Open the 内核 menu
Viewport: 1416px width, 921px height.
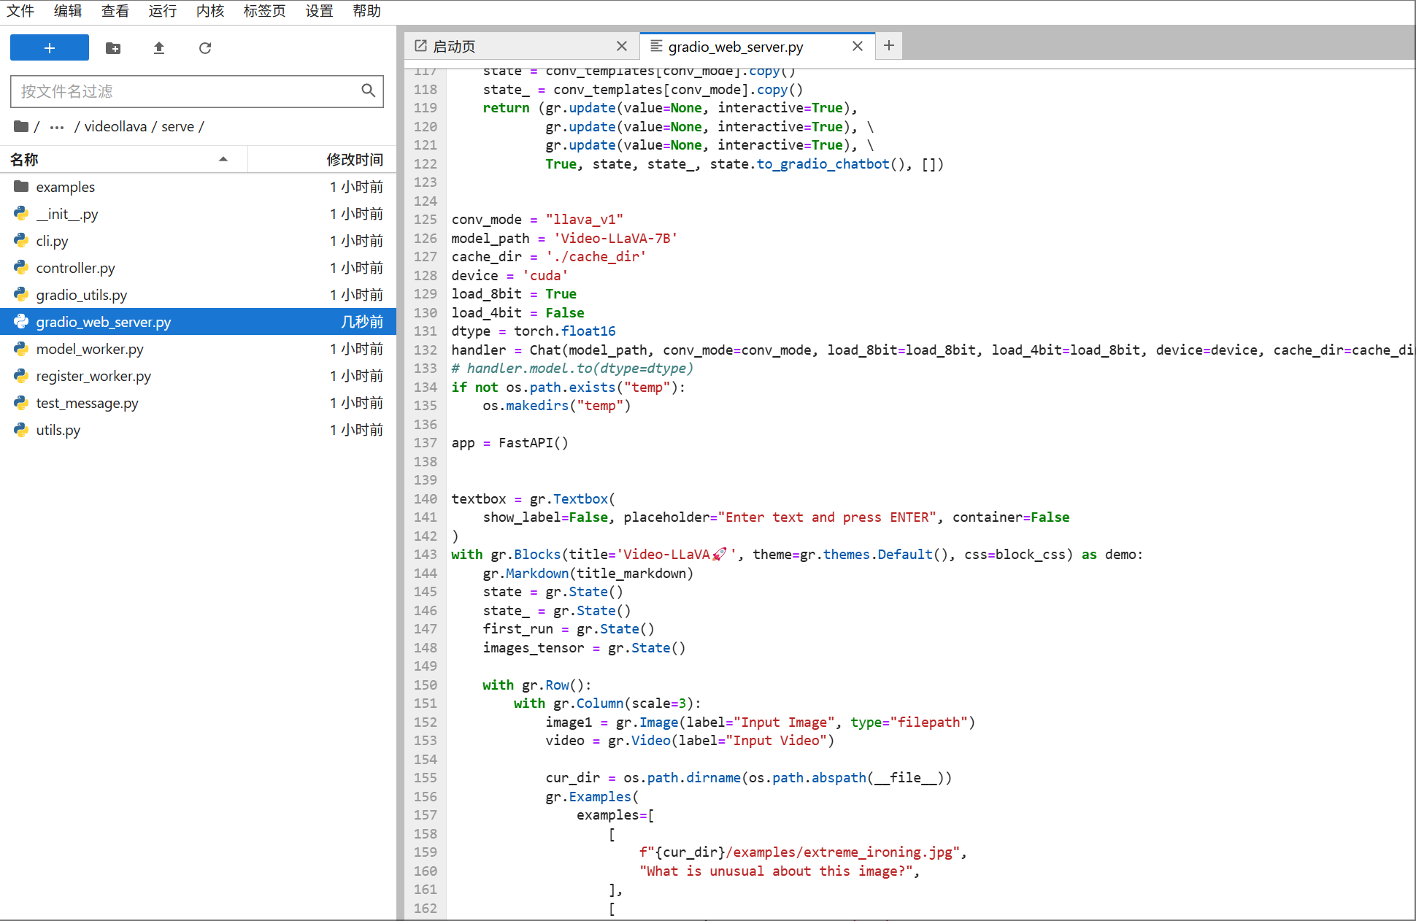(x=210, y=11)
